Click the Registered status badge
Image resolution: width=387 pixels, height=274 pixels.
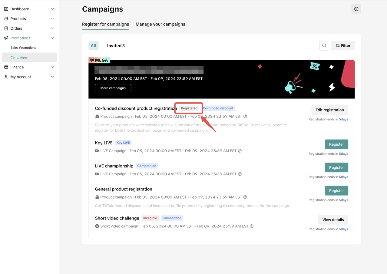189,108
